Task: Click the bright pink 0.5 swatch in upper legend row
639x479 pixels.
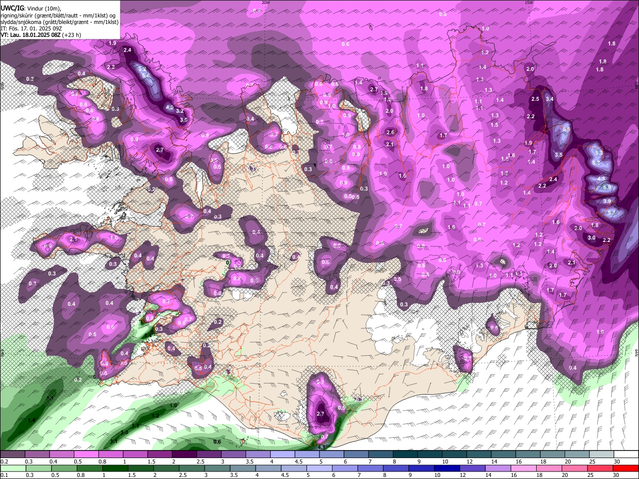Action: (x=86, y=455)
